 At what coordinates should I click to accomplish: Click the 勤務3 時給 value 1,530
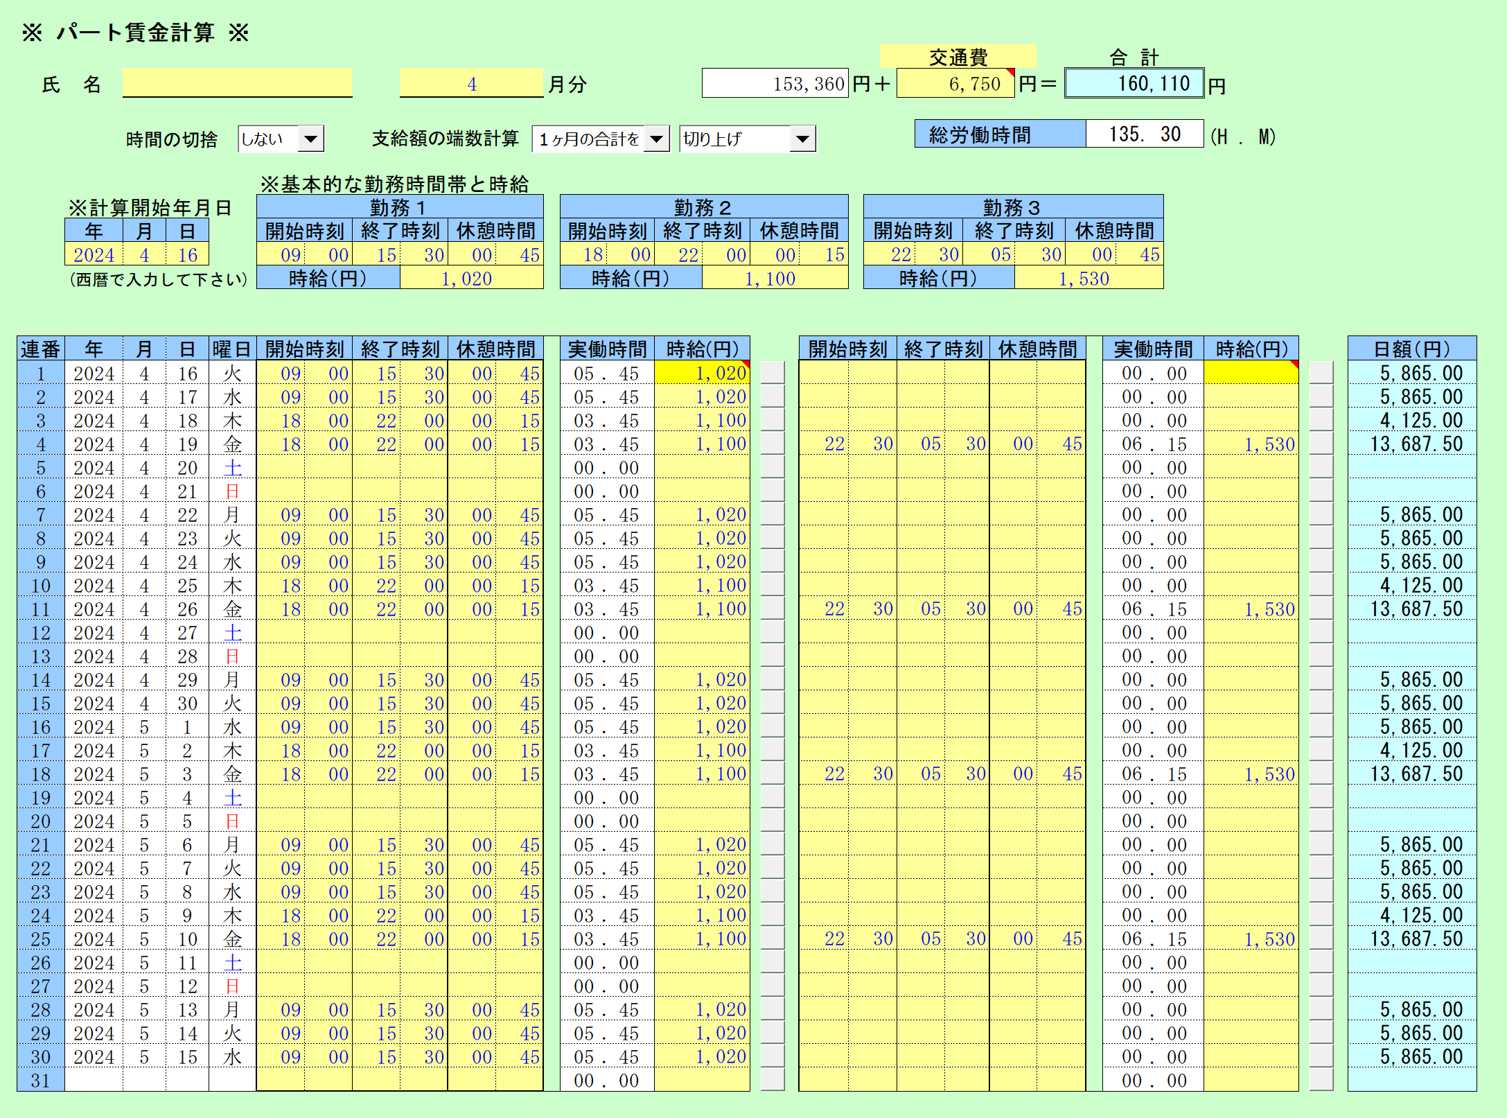(x=1089, y=278)
